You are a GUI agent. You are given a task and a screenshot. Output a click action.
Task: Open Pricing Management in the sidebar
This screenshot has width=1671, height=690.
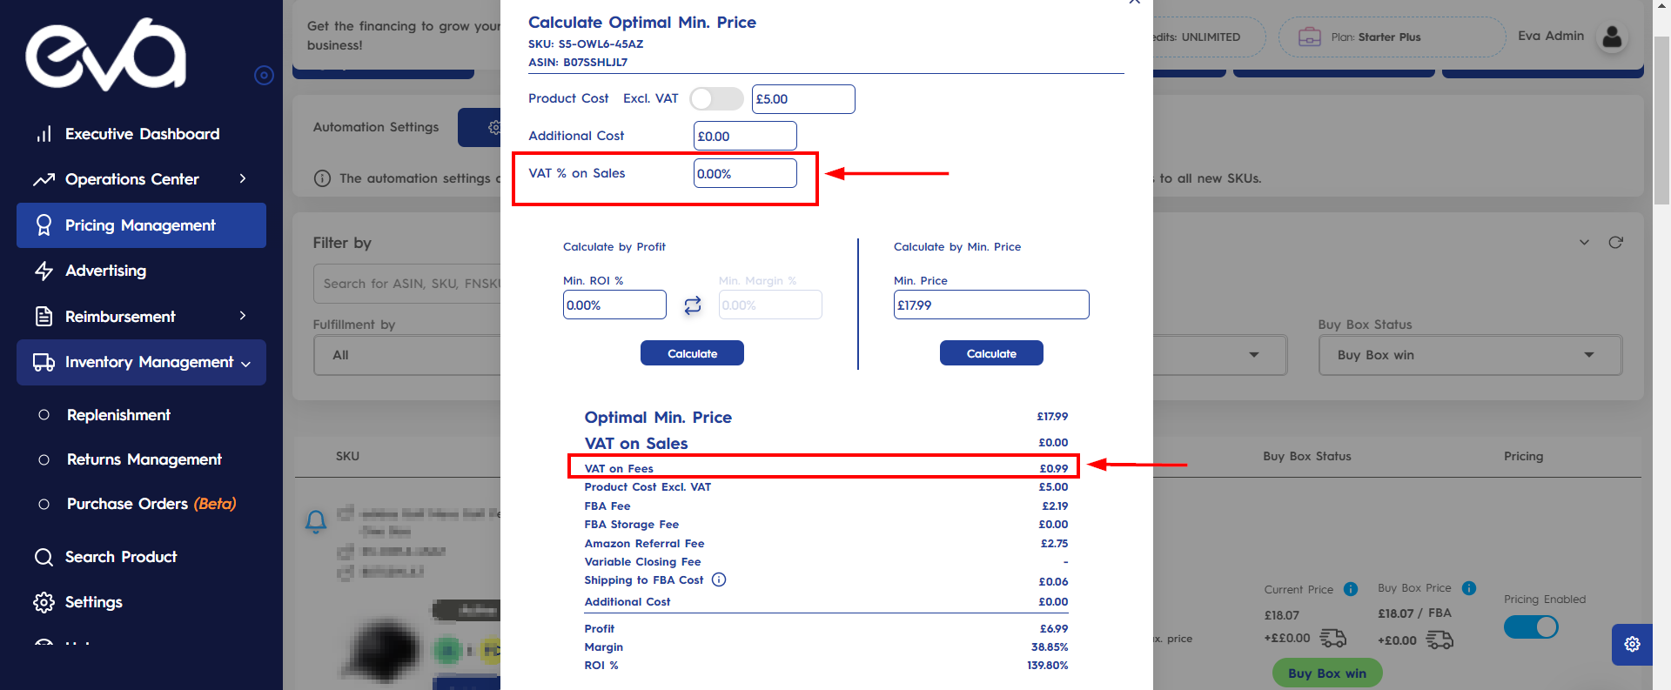[141, 225]
